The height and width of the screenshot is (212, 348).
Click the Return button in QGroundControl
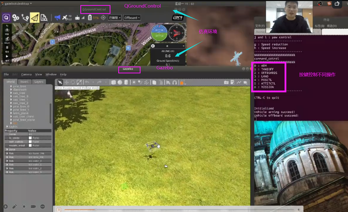[7, 40]
